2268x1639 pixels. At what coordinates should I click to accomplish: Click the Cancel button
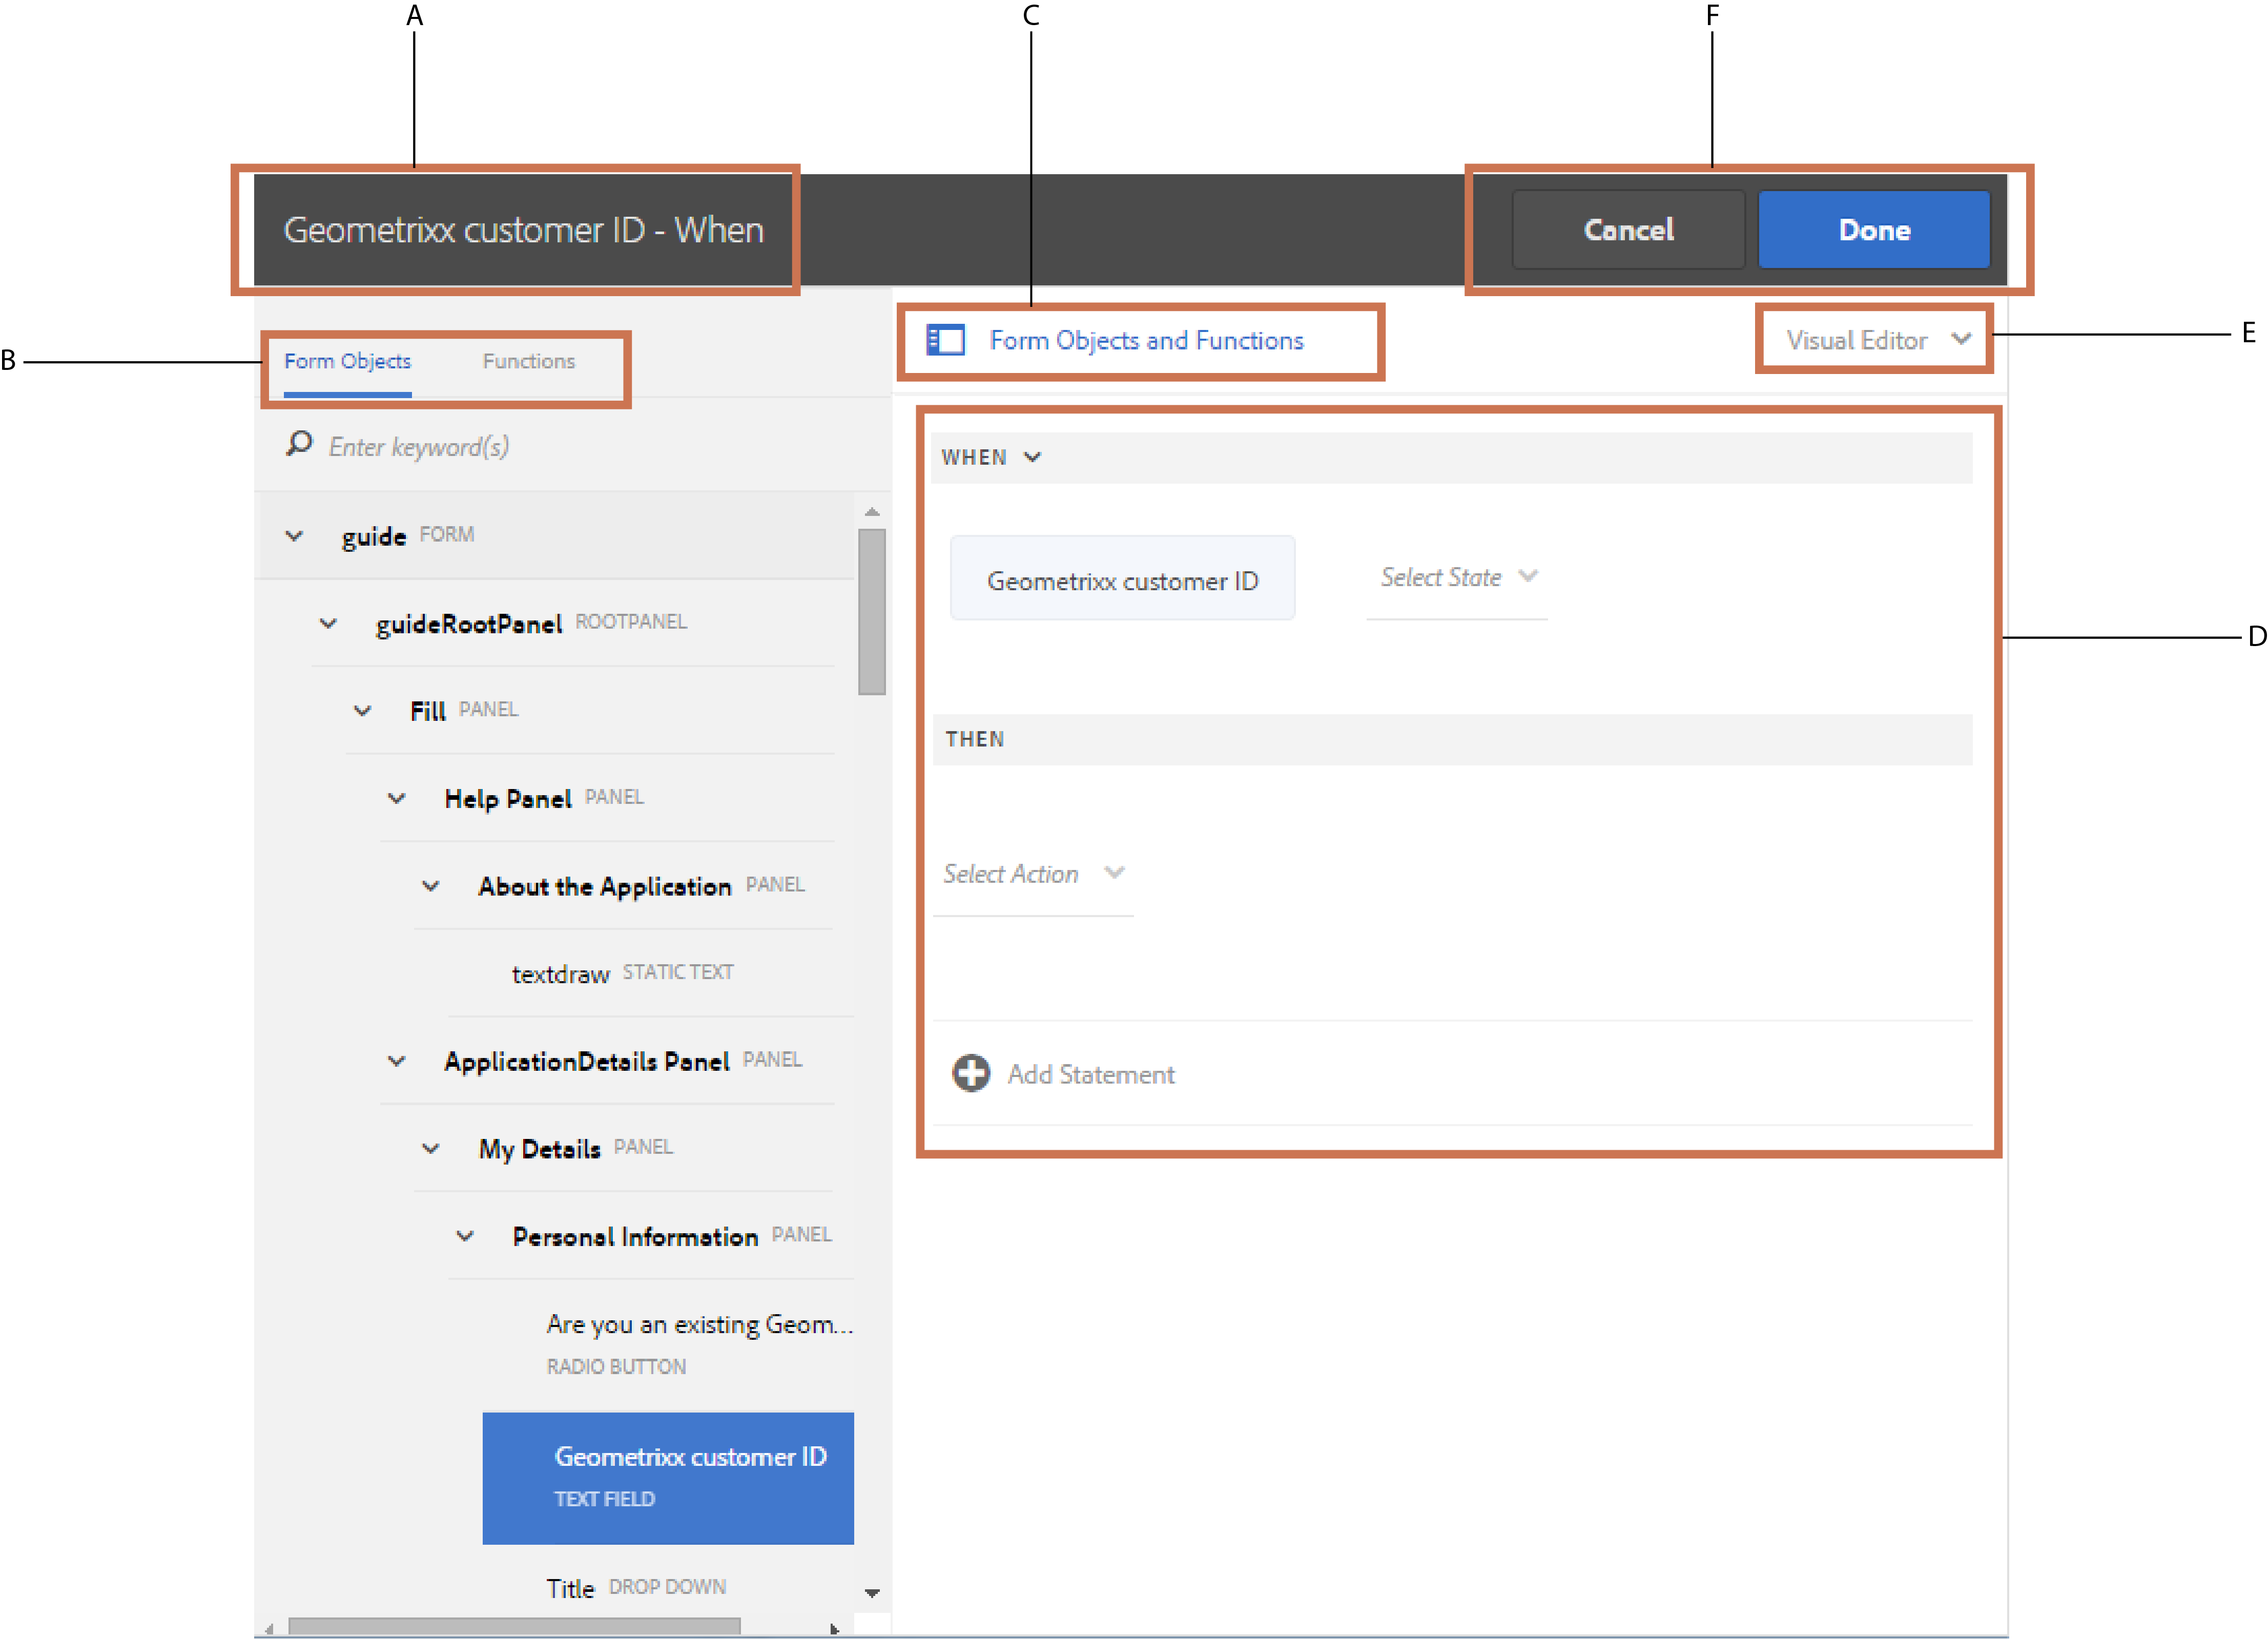(1628, 230)
